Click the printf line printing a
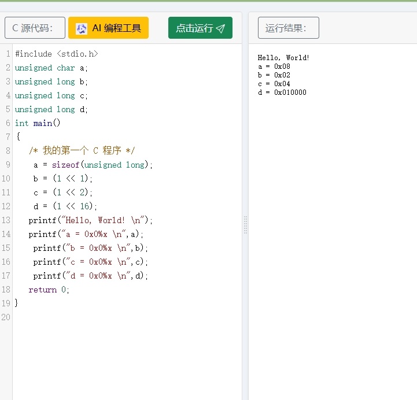Image resolution: width=417 pixels, height=400 pixels. [x=86, y=234]
